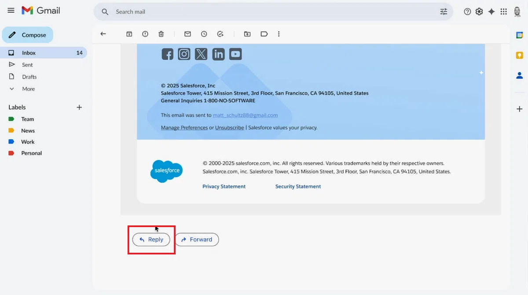Click the inbox unread count 14
This screenshot has width=528, height=295.
coord(79,53)
